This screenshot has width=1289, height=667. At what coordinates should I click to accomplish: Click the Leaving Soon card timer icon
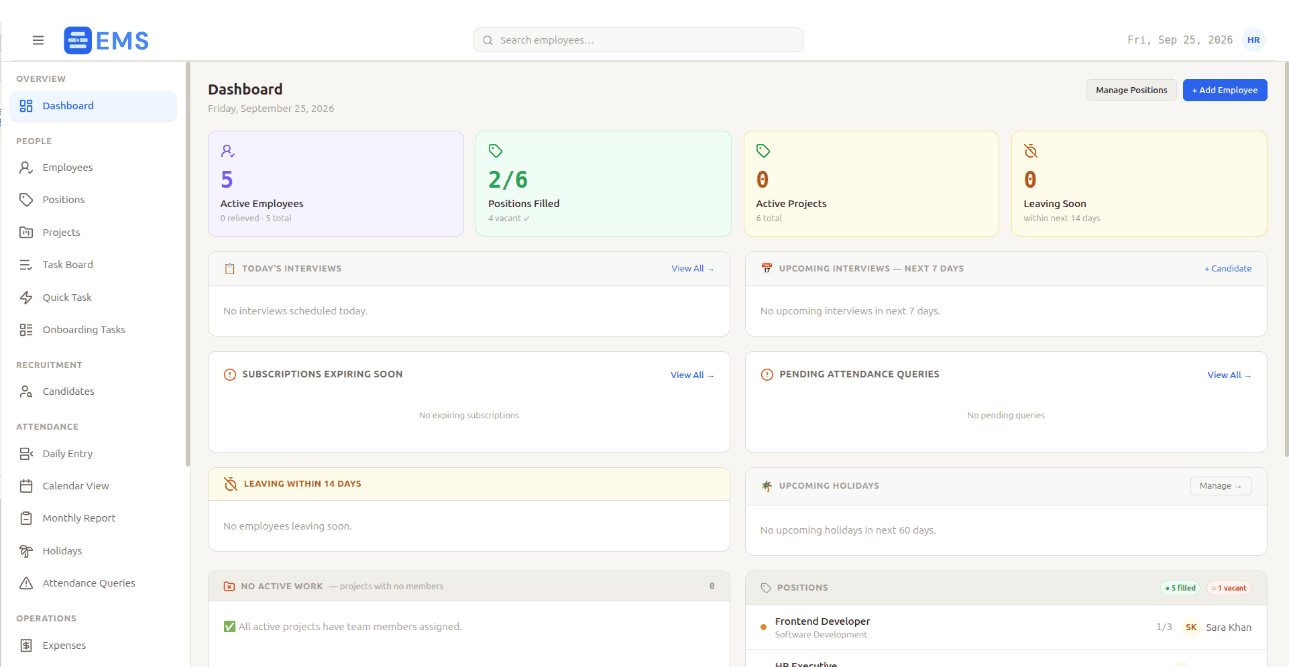pos(1031,151)
